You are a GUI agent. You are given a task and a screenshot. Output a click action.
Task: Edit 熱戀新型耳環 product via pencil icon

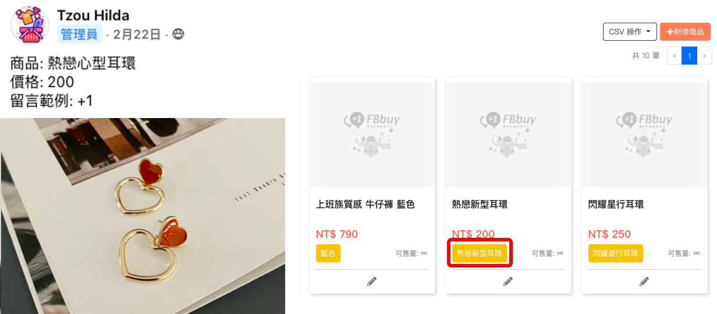pos(508,281)
